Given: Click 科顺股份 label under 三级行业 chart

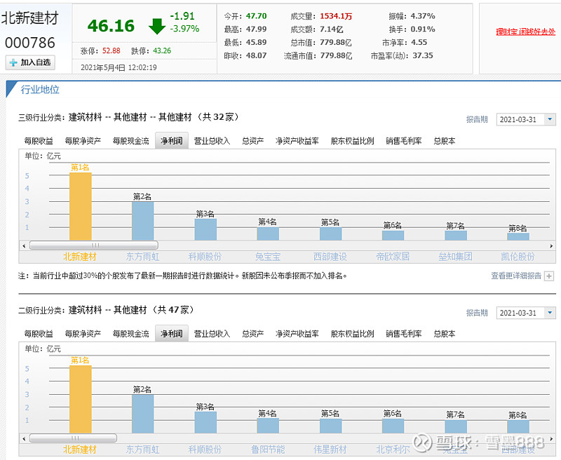Looking at the screenshot, I should point(205,257).
